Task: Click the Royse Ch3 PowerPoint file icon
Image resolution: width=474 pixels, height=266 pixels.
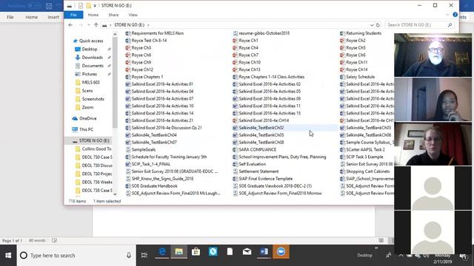Action: pos(128,47)
